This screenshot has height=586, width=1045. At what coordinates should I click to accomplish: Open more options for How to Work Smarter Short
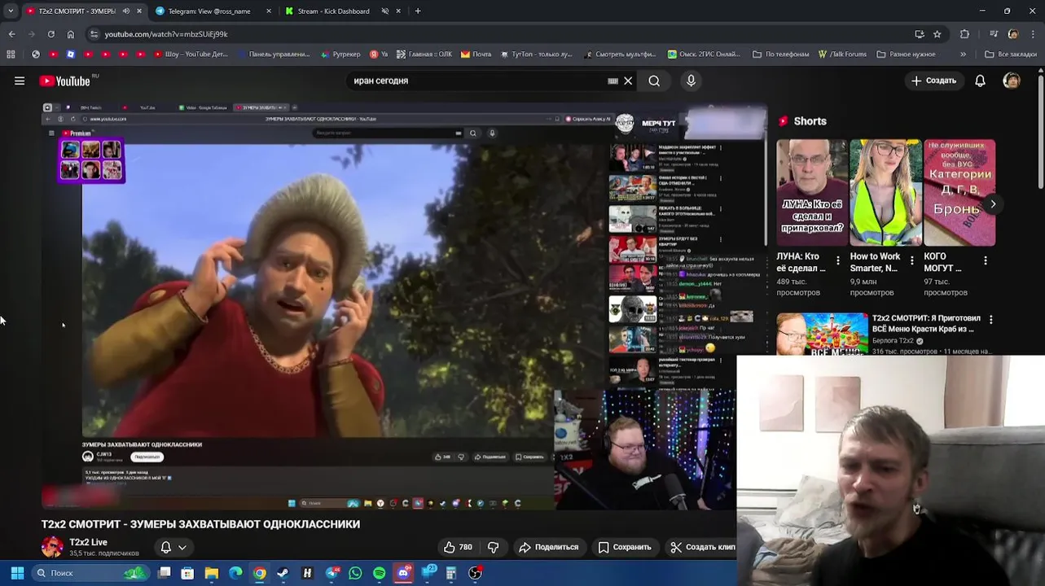click(x=912, y=260)
